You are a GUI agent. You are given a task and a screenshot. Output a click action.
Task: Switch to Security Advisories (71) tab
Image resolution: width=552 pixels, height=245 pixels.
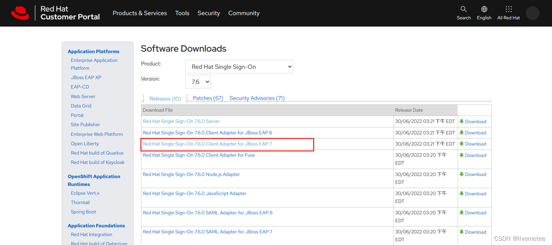coord(257,98)
